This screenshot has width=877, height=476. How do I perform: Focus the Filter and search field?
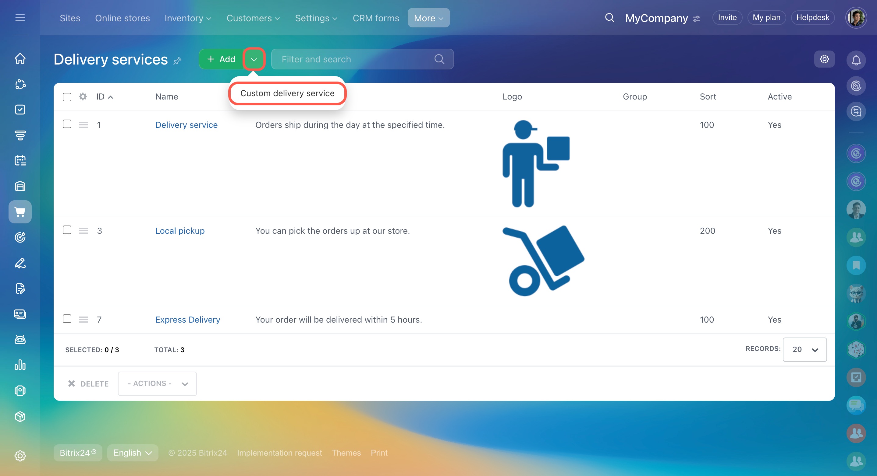(x=354, y=59)
